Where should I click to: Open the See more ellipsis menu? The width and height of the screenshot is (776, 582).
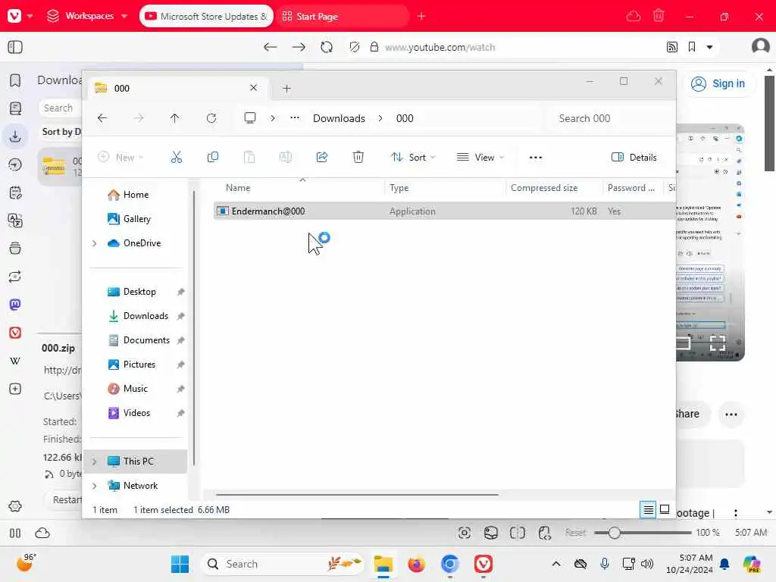pos(536,158)
